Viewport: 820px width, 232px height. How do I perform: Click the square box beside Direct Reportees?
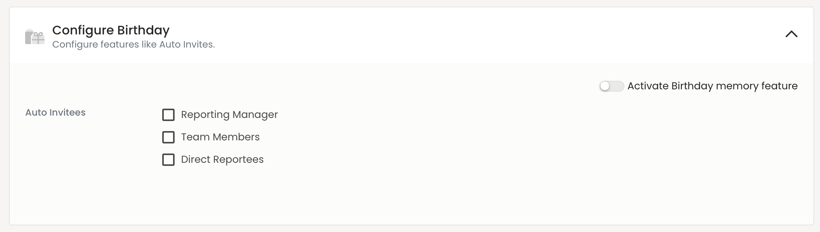168,160
